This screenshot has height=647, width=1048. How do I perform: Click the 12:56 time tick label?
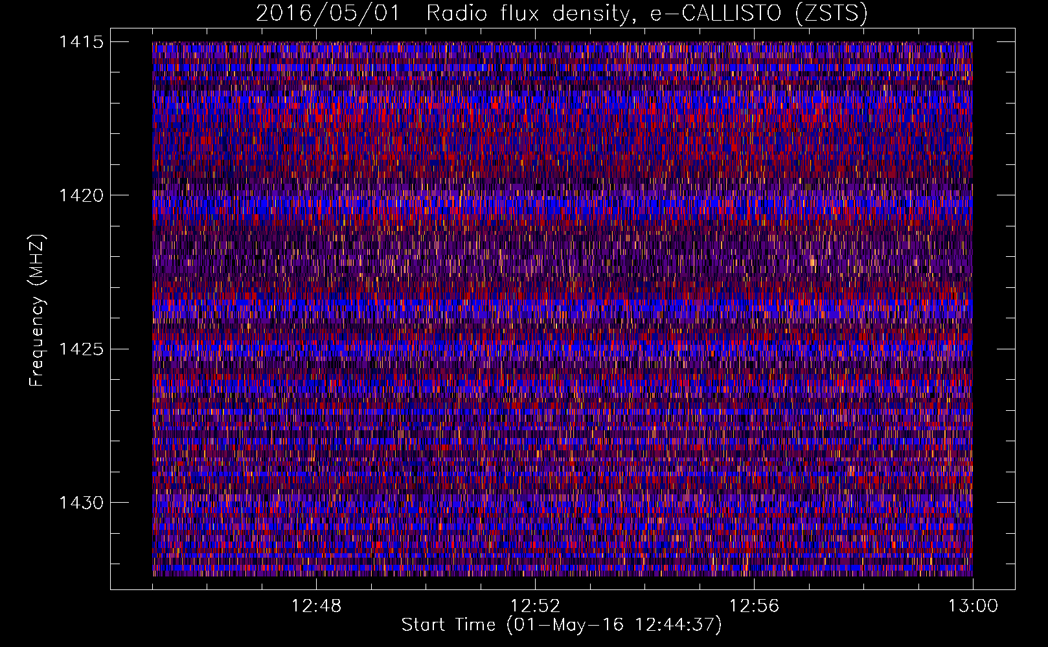tap(754, 606)
